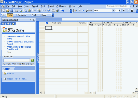Save the project using the floppy disk icon
This screenshot has width=138, height=98.
pyautogui.click(x=12, y=11)
